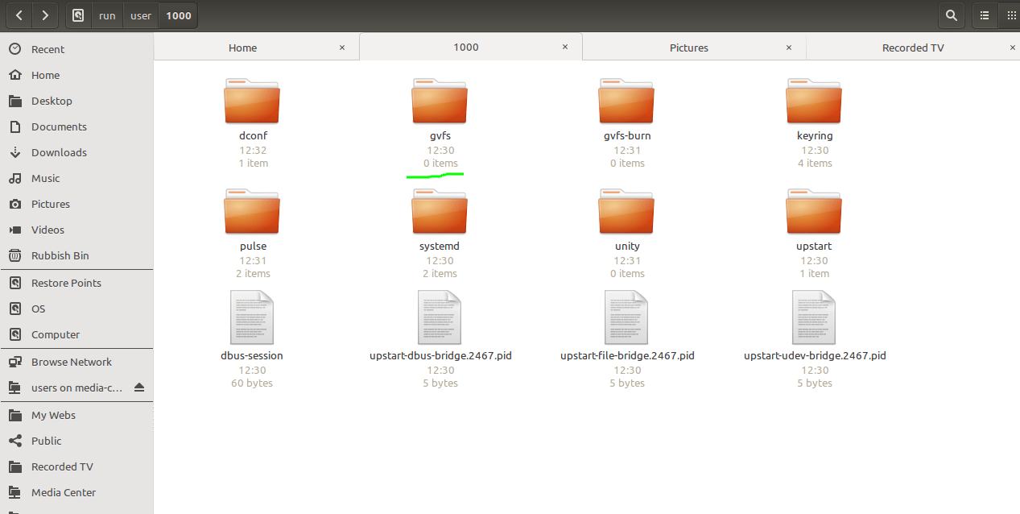Switch to the Home tab
1020x514 pixels.
[242, 47]
